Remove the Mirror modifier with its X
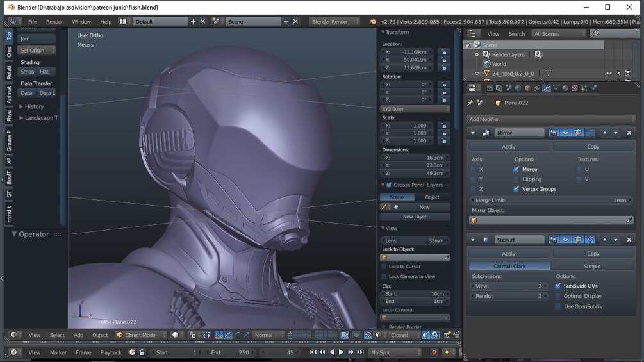Image resolution: width=644 pixels, height=362 pixels. coord(629,133)
